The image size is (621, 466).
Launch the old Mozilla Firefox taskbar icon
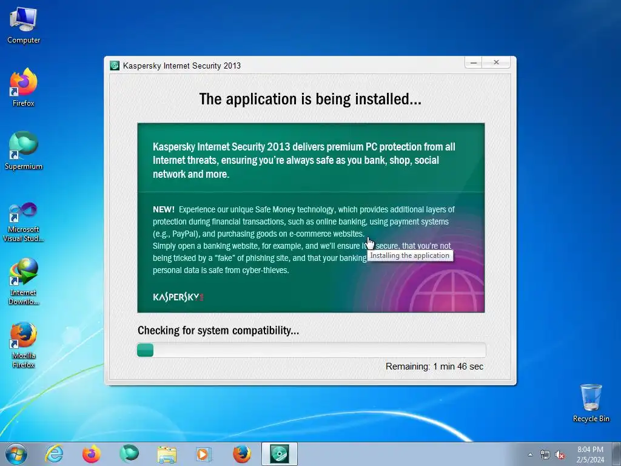click(241, 454)
